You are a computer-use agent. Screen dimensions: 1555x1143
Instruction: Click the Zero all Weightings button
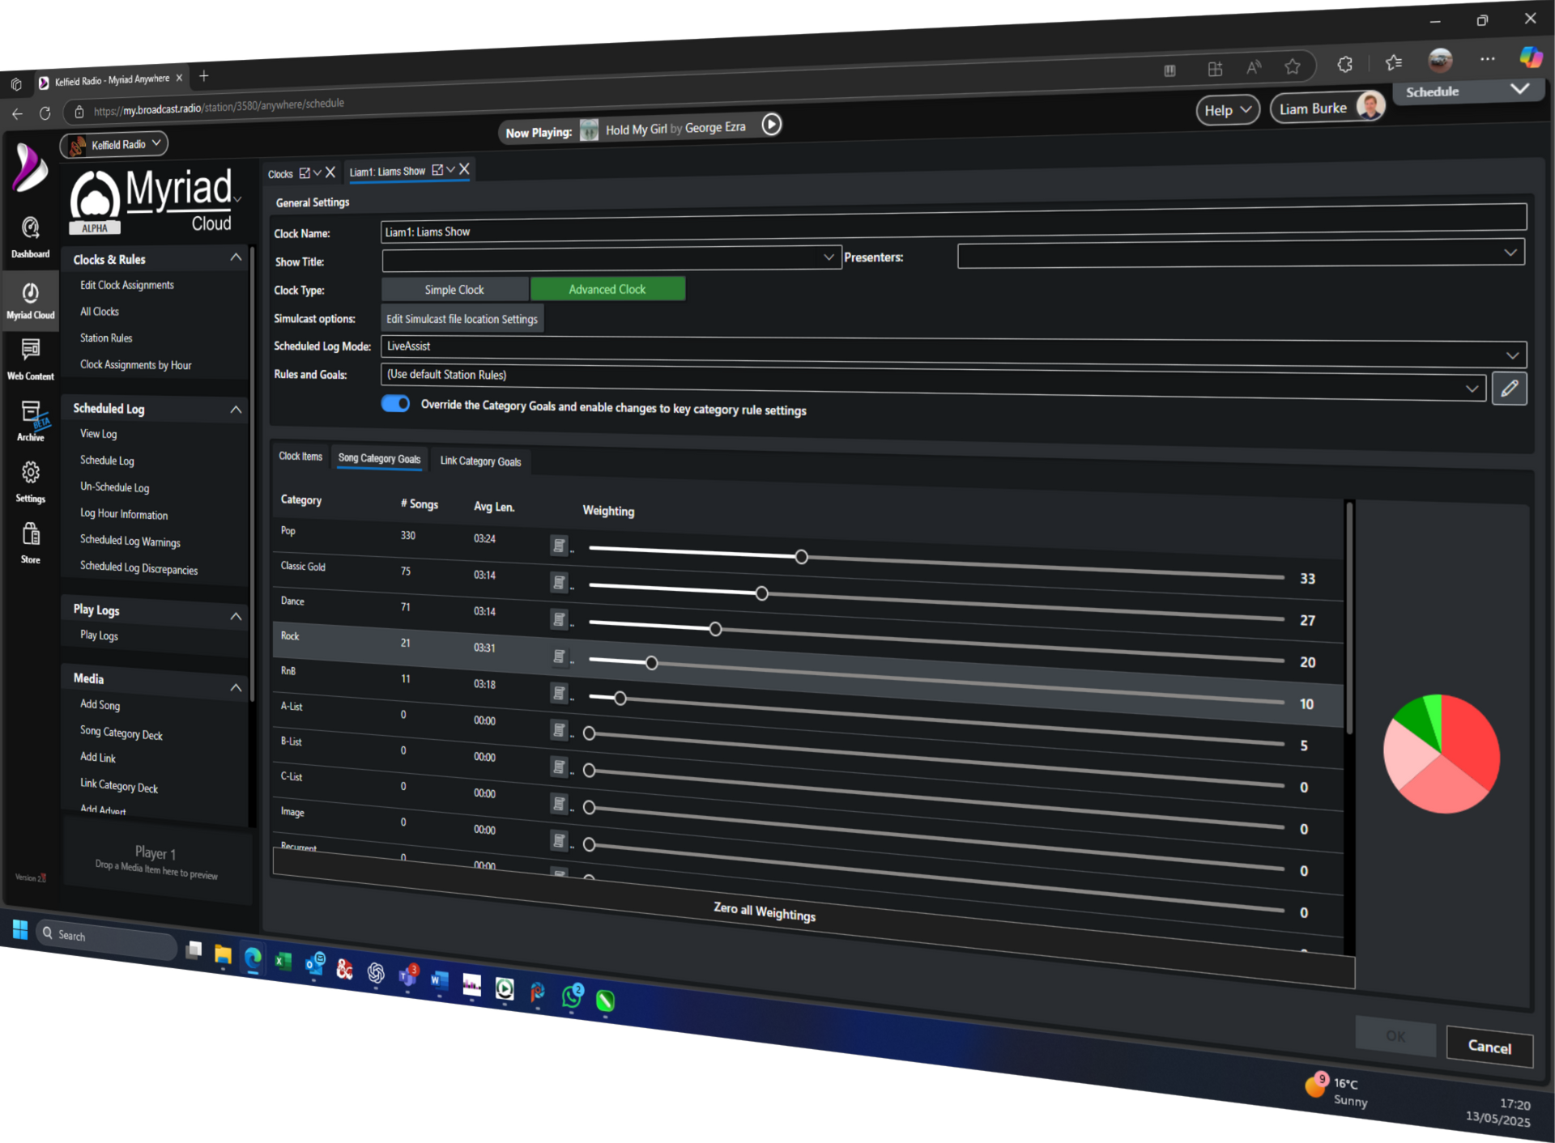click(764, 914)
